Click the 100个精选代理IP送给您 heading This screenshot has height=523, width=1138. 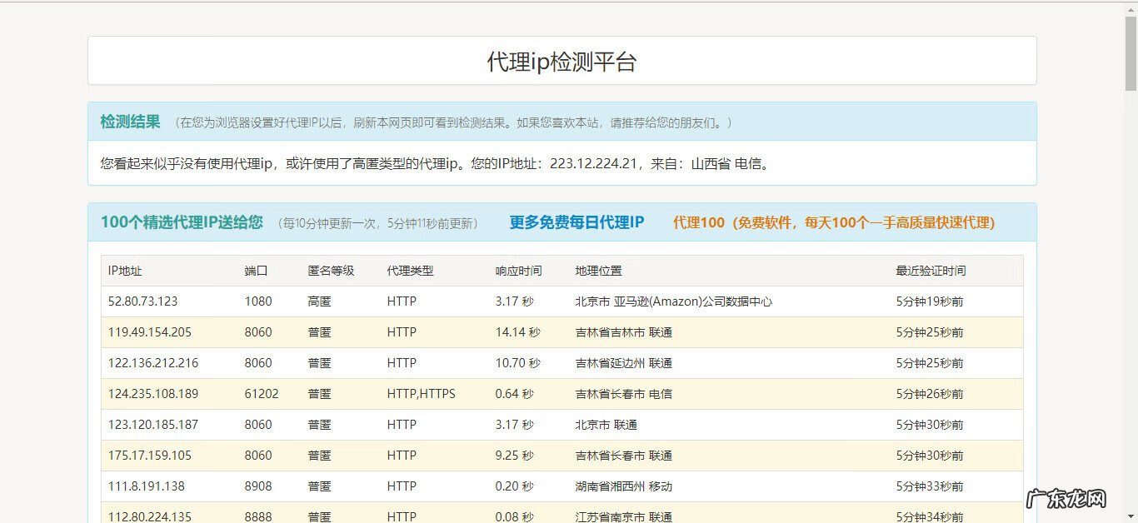(x=182, y=223)
